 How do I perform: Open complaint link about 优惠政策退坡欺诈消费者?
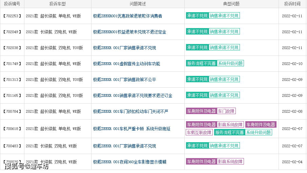tap(127, 16)
